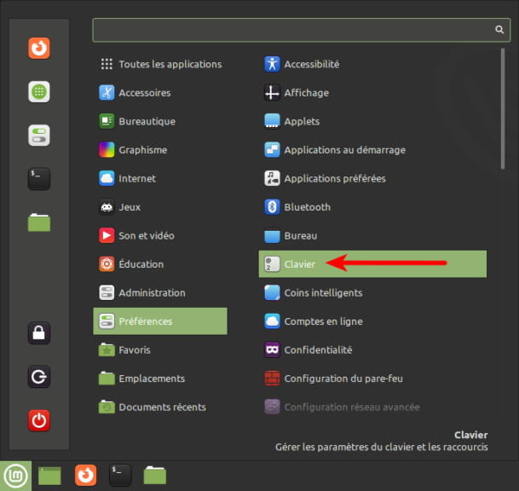Select the Éducation category
The height and width of the screenshot is (491, 519).
(x=160, y=264)
